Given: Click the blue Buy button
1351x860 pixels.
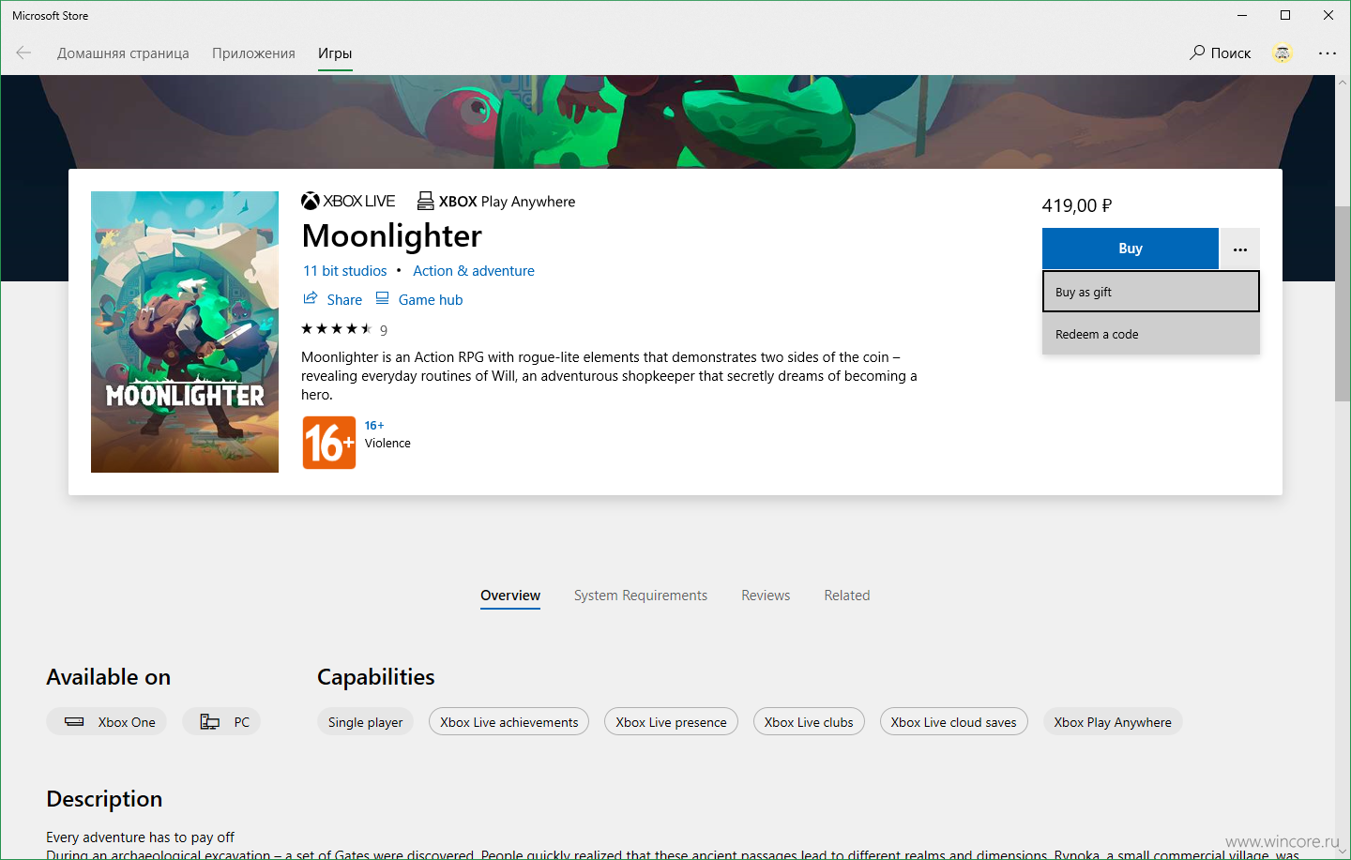Looking at the screenshot, I should [1131, 249].
